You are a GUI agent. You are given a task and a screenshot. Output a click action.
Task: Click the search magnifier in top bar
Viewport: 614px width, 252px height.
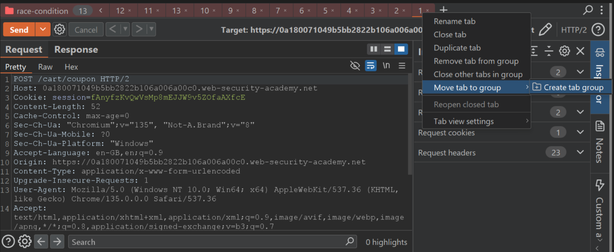coord(588,10)
